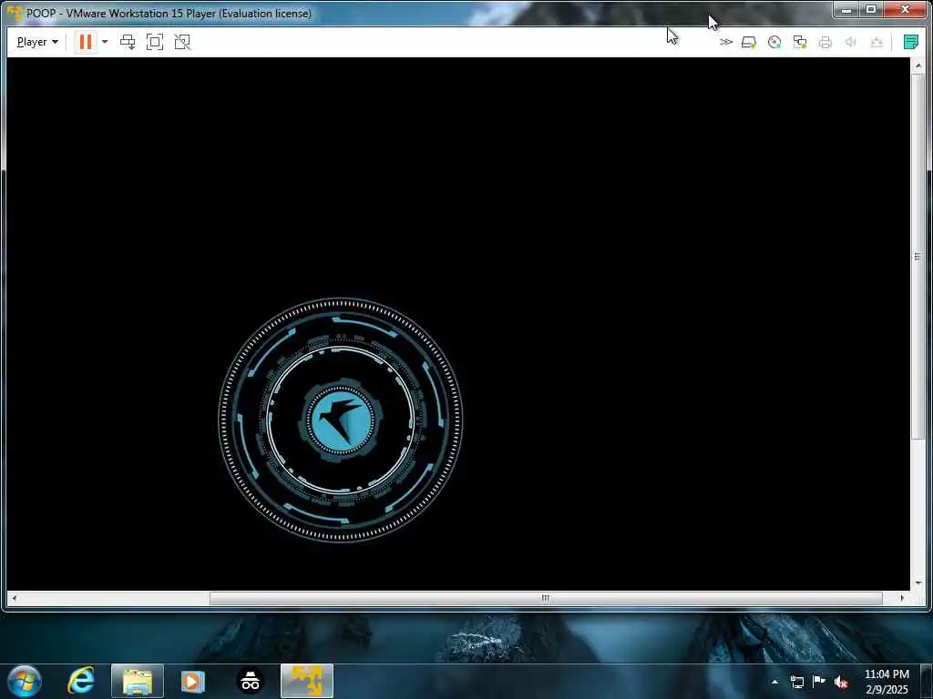Open the network adapter device icon
This screenshot has height=699, width=933.
[x=800, y=42]
